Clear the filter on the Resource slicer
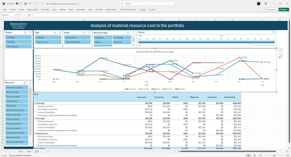 (30, 82)
